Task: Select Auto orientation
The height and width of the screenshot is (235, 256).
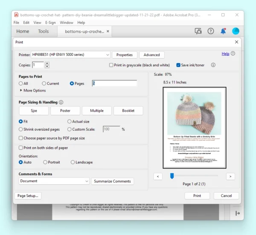Action: click(x=20, y=162)
